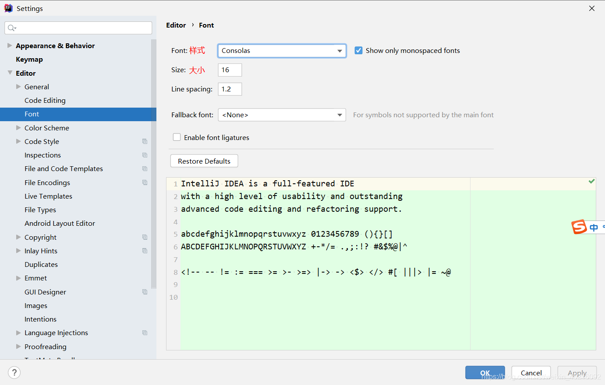Click the Line spacing input field
Viewport: 605px width, 385px height.
click(230, 89)
